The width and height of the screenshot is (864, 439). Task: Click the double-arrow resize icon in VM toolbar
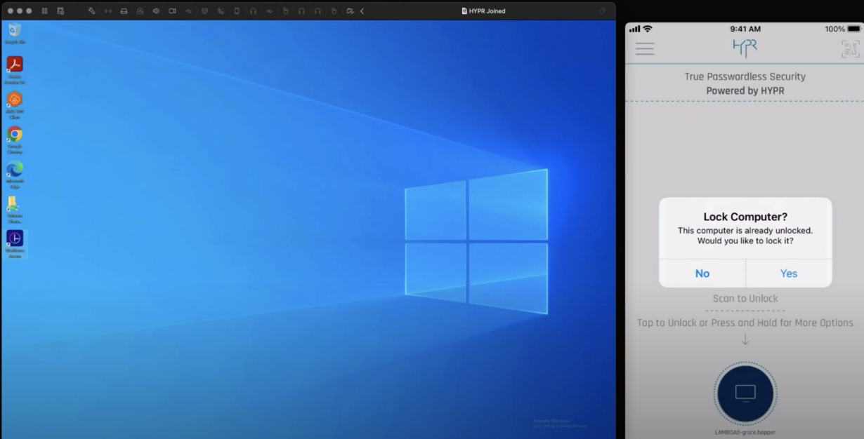click(107, 11)
